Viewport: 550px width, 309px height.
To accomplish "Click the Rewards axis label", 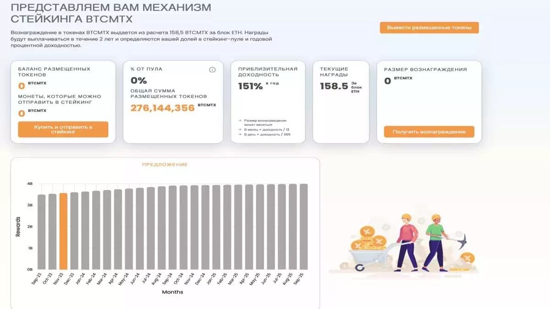I will [x=18, y=227].
